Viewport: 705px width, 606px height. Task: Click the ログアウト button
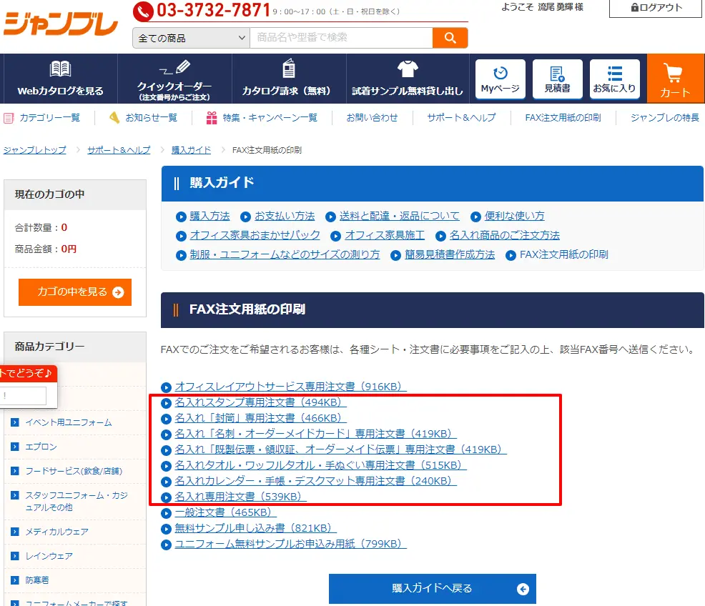click(656, 8)
